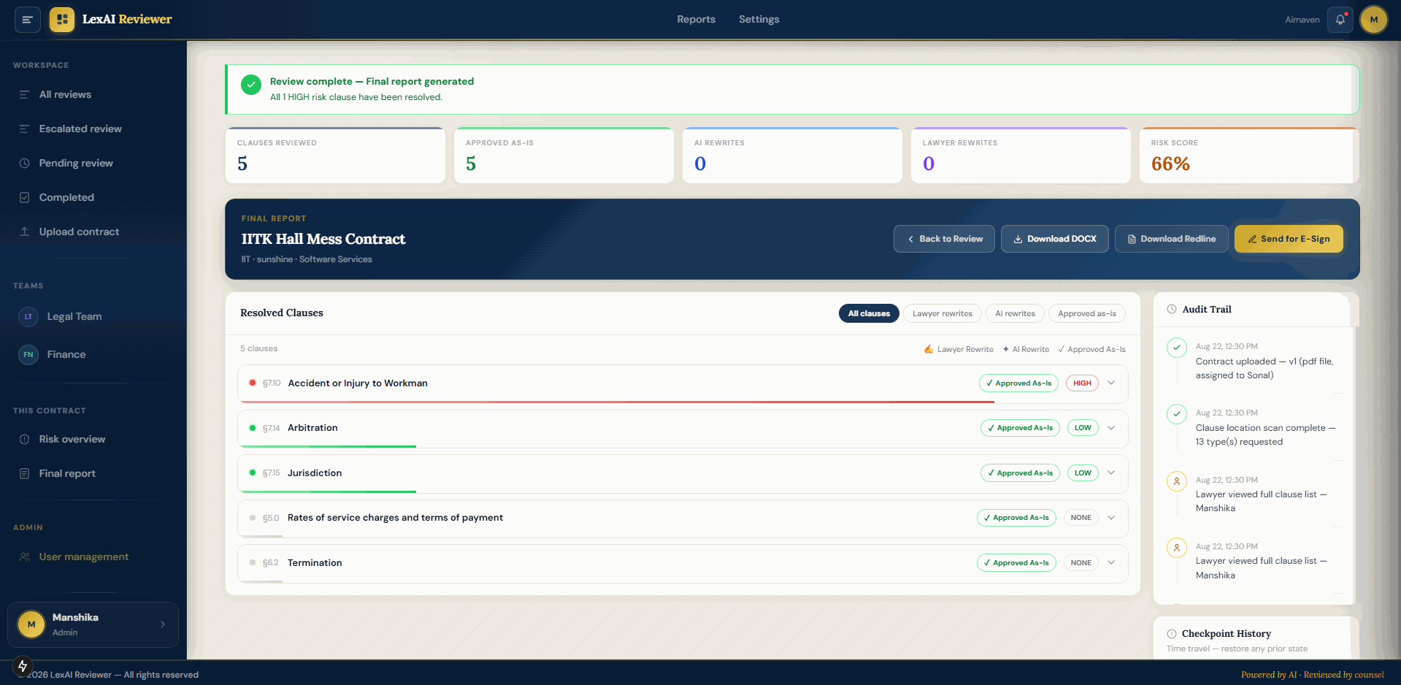Click the HIGH risk badge
Viewport: 1401px width, 685px height.
tap(1082, 383)
